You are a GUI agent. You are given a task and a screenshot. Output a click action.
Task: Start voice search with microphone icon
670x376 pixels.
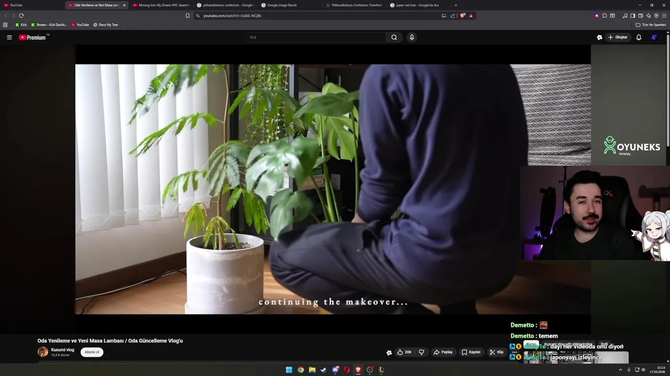click(411, 37)
